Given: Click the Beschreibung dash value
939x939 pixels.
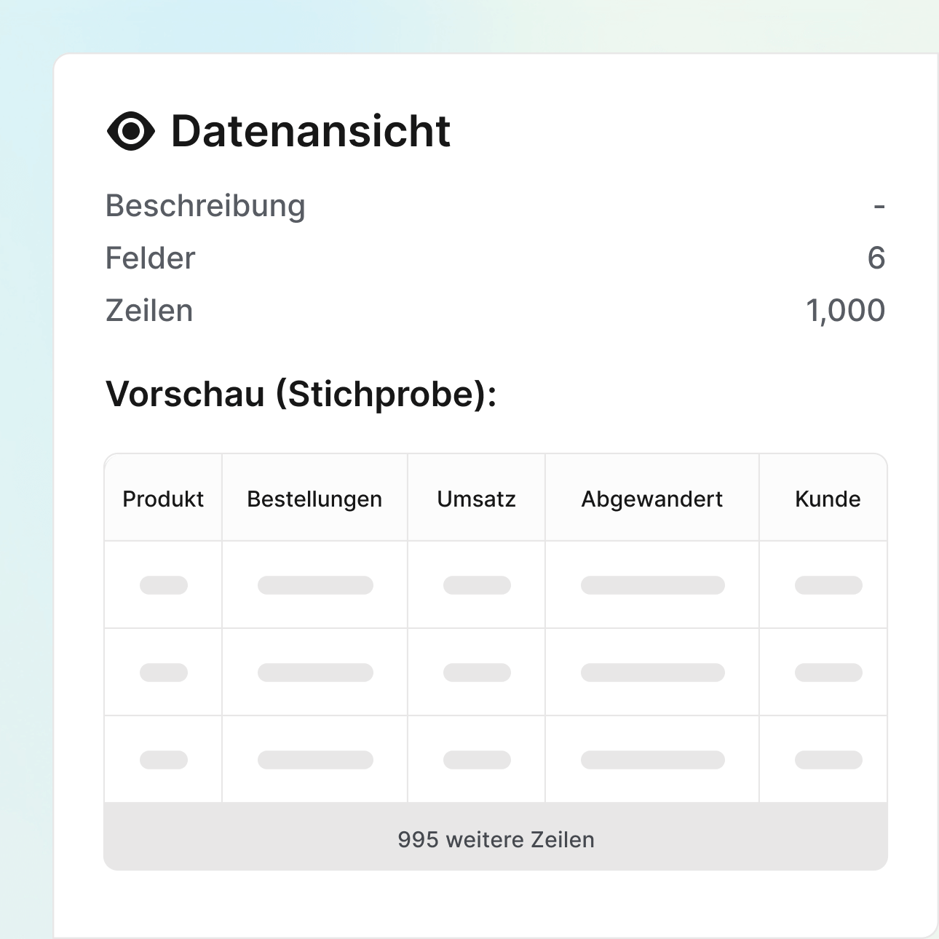Looking at the screenshot, I should pos(879,207).
